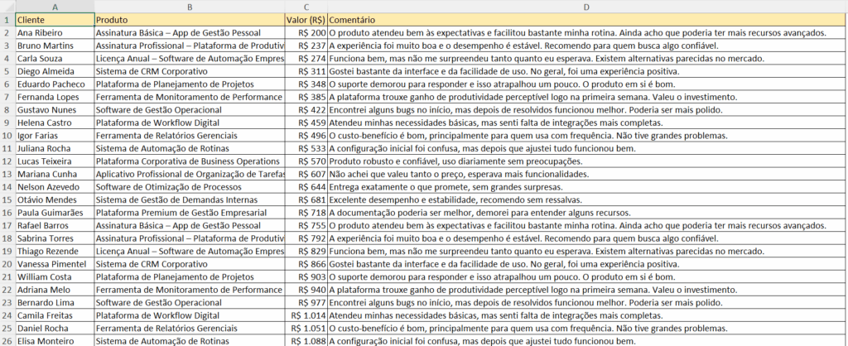Image resolution: width=848 pixels, height=346 pixels.
Task: Select 'Plataforma Premium de Gestão Empresarial' cell
Action: coord(190,213)
